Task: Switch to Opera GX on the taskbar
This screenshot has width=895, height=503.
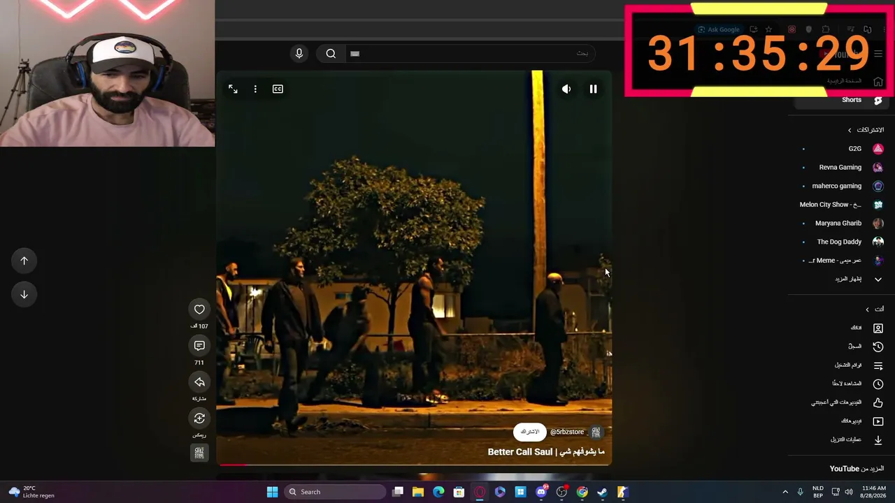Action: click(x=480, y=492)
